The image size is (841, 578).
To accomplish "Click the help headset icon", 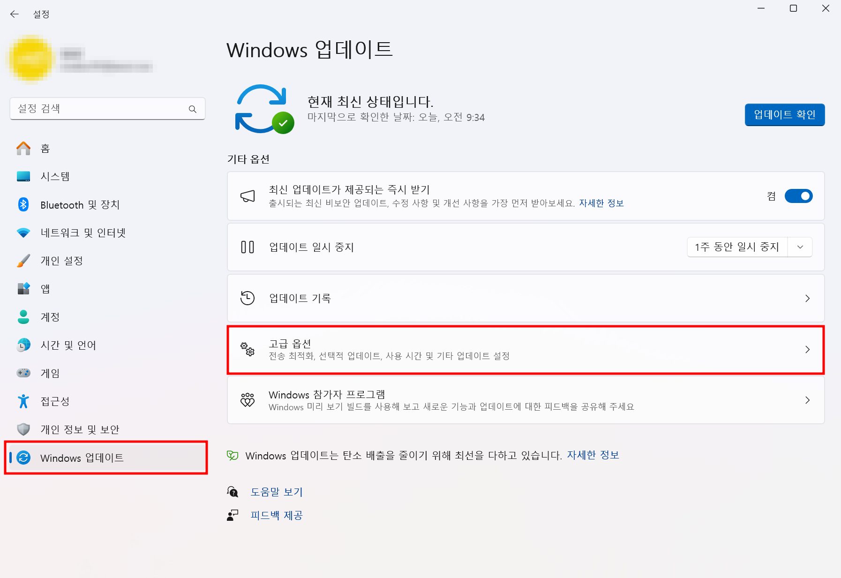I will [233, 492].
